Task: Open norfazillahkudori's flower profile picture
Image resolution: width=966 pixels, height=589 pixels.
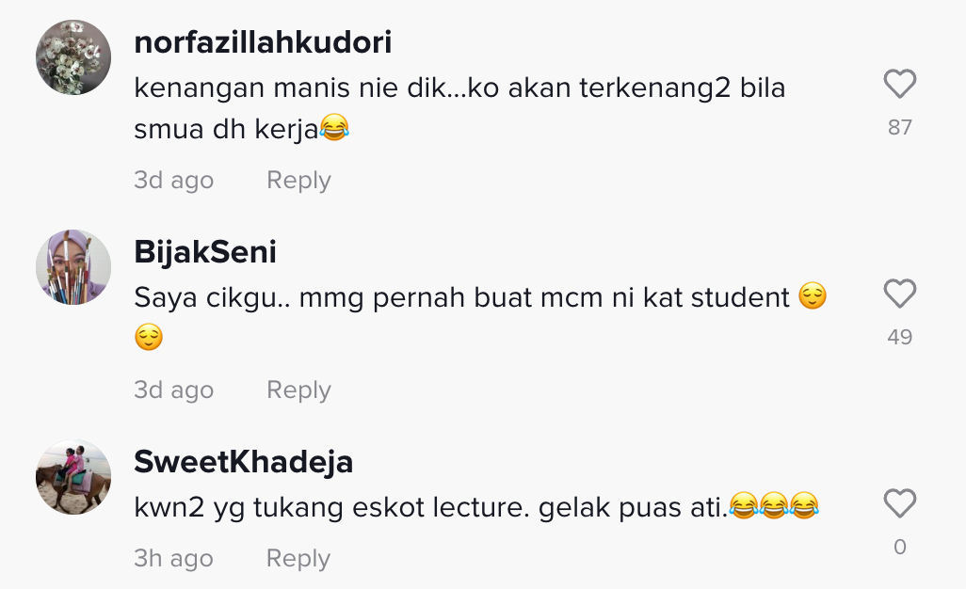Action: 73,57
